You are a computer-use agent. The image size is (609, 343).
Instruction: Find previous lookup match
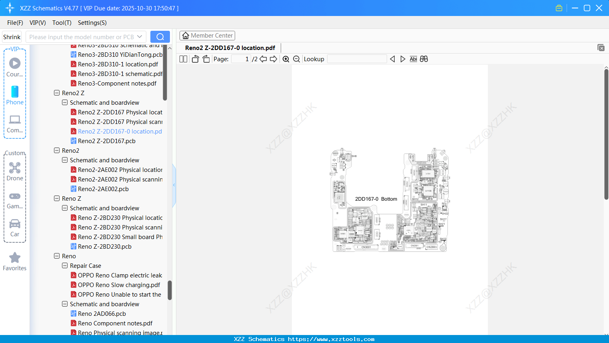click(x=392, y=59)
